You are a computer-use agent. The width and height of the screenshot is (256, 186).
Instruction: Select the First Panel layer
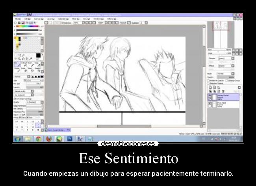(224, 105)
